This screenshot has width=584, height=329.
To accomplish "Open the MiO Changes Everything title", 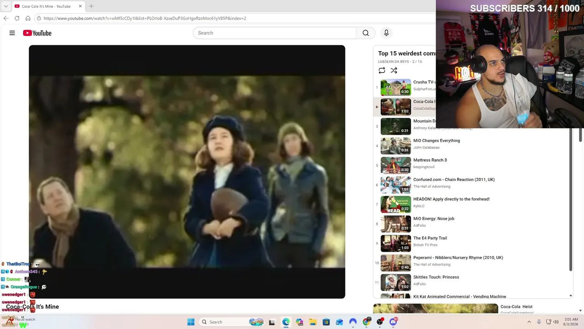I will (437, 141).
